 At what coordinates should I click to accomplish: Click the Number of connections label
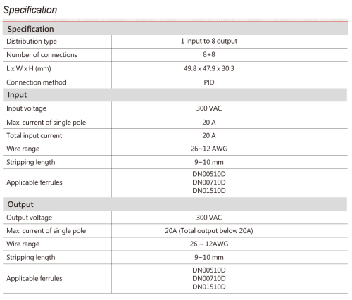tap(42, 55)
